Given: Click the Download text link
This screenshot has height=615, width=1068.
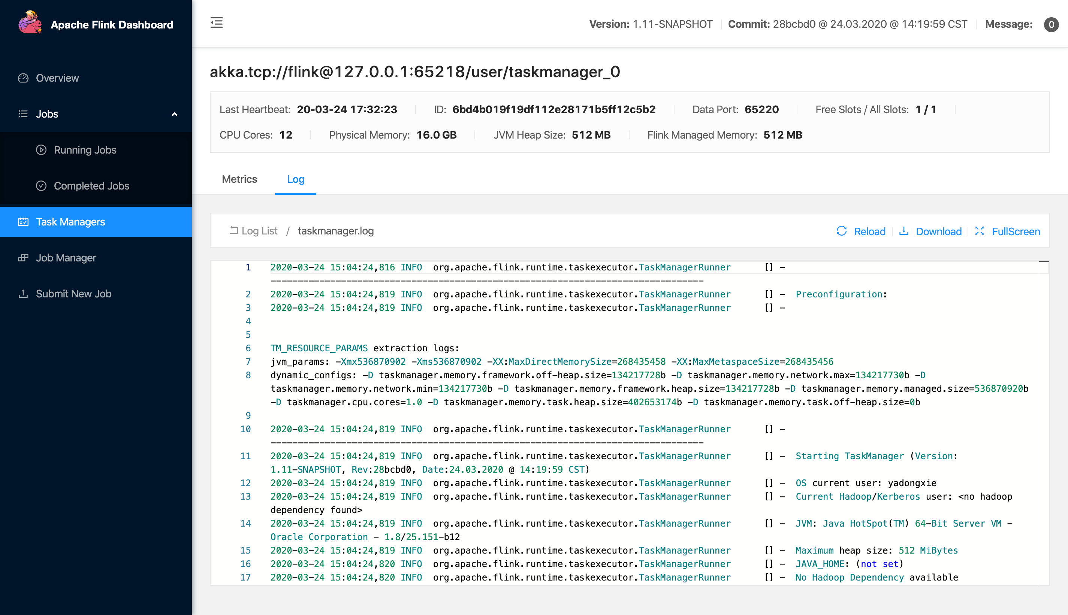Looking at the screenshot, I should pyautogui.click(x=938, y=231).
